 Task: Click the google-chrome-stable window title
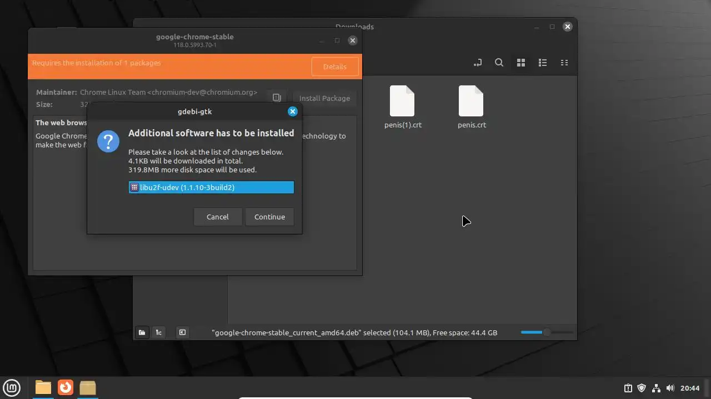click(194, 37)
